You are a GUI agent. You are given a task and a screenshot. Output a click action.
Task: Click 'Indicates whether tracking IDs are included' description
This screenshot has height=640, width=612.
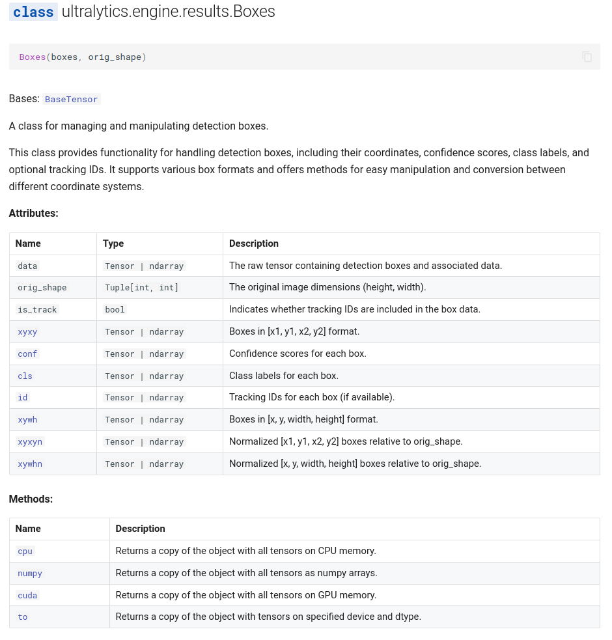tap(355, 309)
